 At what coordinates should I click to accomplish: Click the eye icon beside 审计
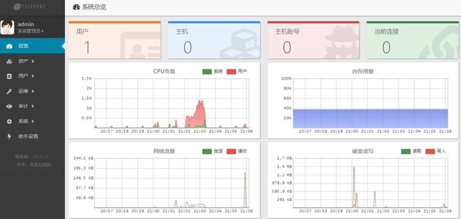pos(9,106)
